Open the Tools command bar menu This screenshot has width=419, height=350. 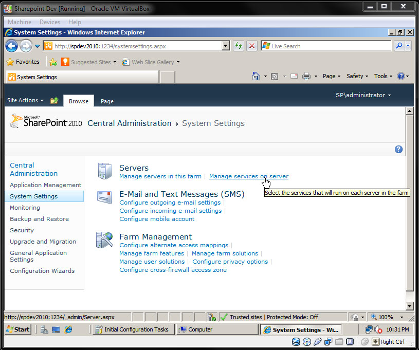point(383,77)
